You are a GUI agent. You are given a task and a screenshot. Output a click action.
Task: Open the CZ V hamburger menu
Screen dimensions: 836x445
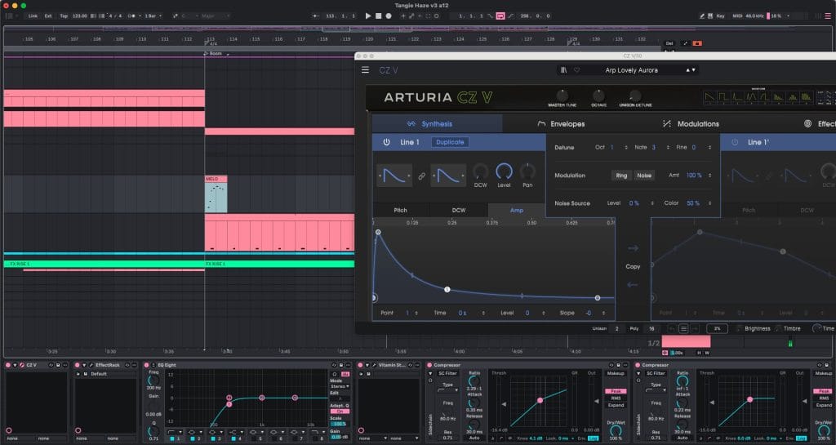pos(365,70)
